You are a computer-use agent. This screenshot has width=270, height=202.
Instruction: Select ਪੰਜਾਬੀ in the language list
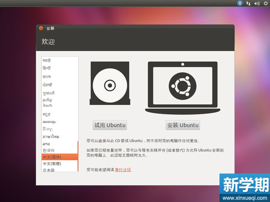[x=59, y=85]
